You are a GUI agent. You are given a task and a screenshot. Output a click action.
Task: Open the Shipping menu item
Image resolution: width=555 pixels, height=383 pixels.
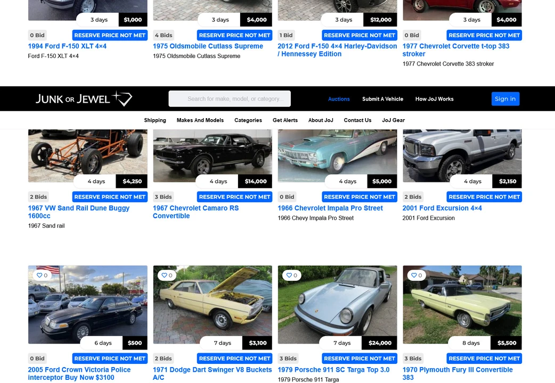pos(155,120)
